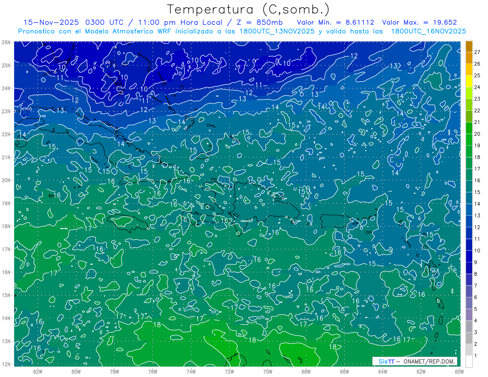Click the color bar label 20
Viewport: 488px width, 377px height.
coord(477,134)
